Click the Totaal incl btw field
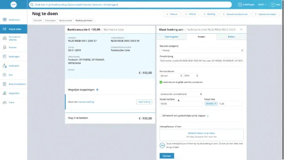Screen dimensions: 284x160 (181, 104)
